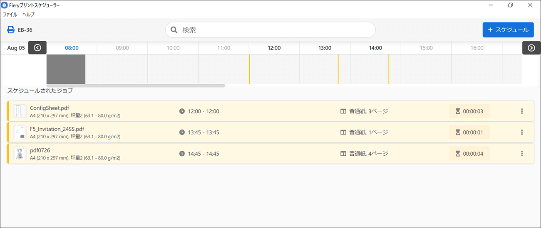Go to previous timeline period arrow
541x228 pixels.
(x=37, y=48)
